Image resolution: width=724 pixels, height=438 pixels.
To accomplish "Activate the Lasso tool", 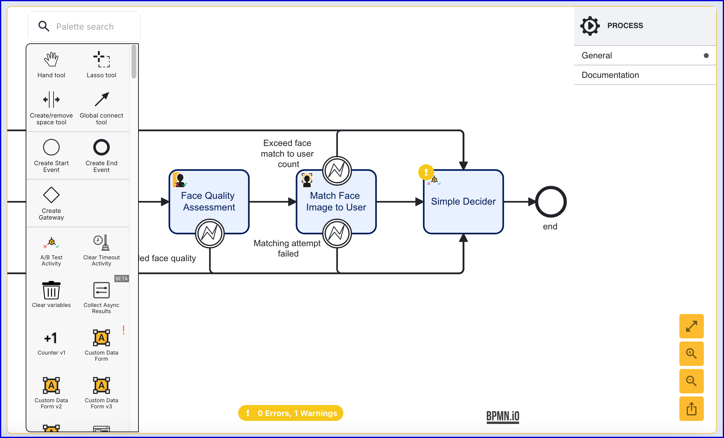I will (101, 64).
